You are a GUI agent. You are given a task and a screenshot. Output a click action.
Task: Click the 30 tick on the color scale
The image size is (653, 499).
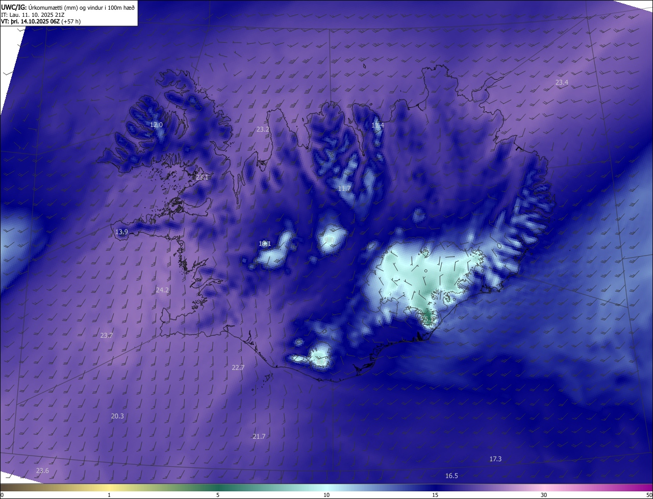pos(544,495)
